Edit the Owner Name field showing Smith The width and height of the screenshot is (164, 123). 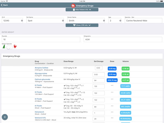pos(86,20)
